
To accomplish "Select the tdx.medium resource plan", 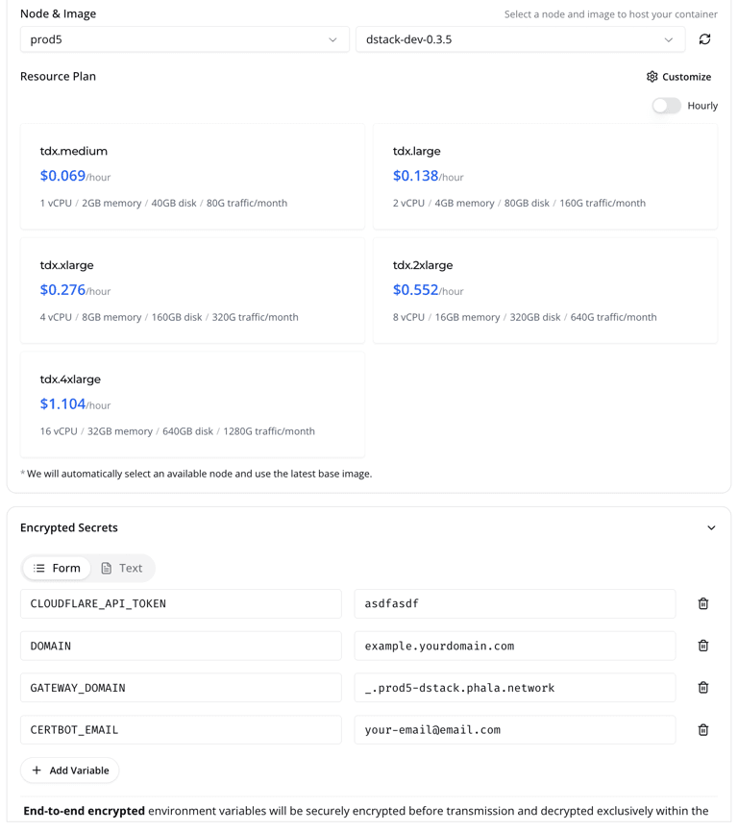I will (192, 177).
